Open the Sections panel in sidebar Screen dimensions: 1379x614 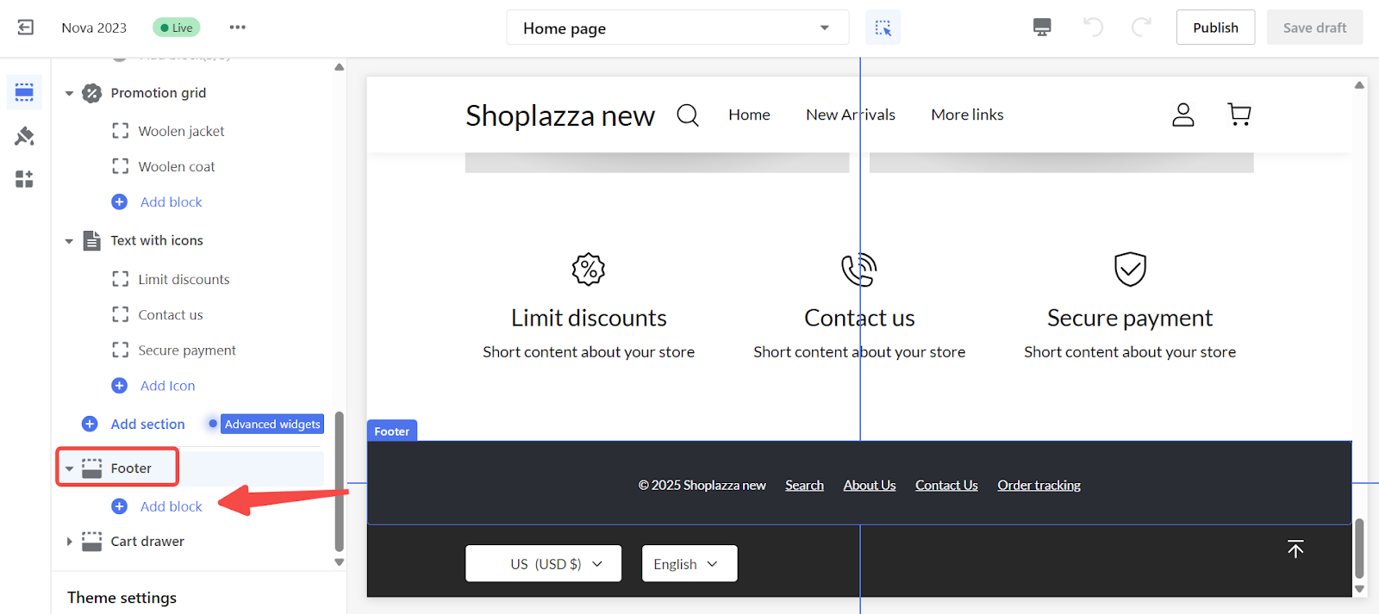(x=24, y=92)
